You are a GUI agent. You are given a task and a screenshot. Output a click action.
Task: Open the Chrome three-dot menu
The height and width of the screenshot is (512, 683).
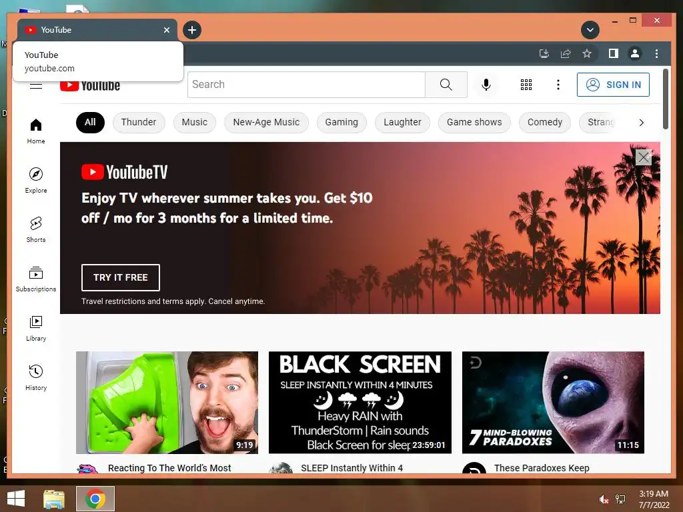(x=656, y=53)
